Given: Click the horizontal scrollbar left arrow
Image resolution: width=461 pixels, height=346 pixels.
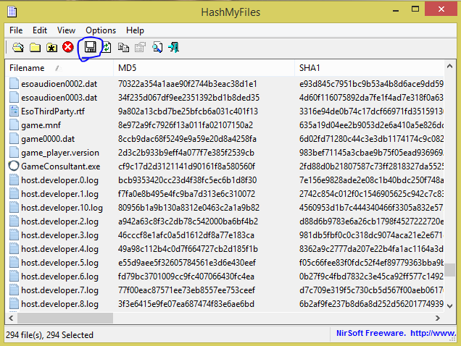Looking at the screenshot, I should (x=11, y=318).
